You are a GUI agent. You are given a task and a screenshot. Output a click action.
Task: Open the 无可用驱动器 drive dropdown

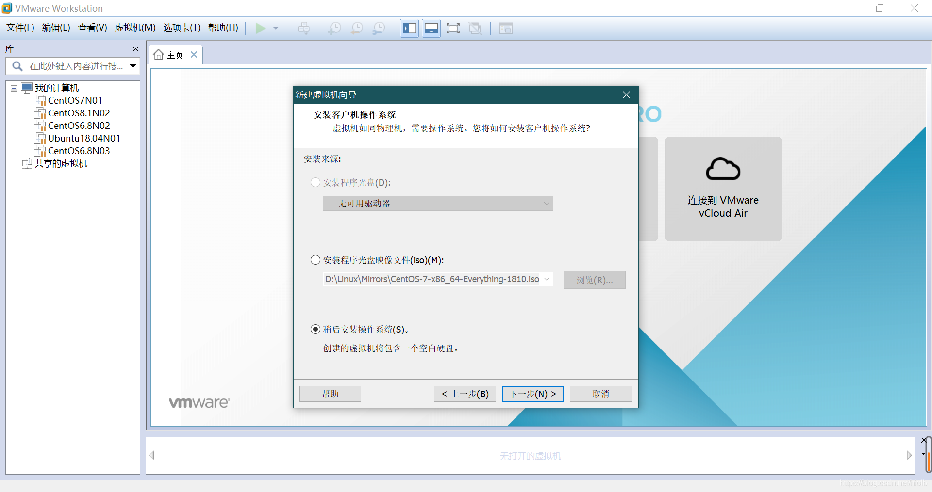pos(438,204)
